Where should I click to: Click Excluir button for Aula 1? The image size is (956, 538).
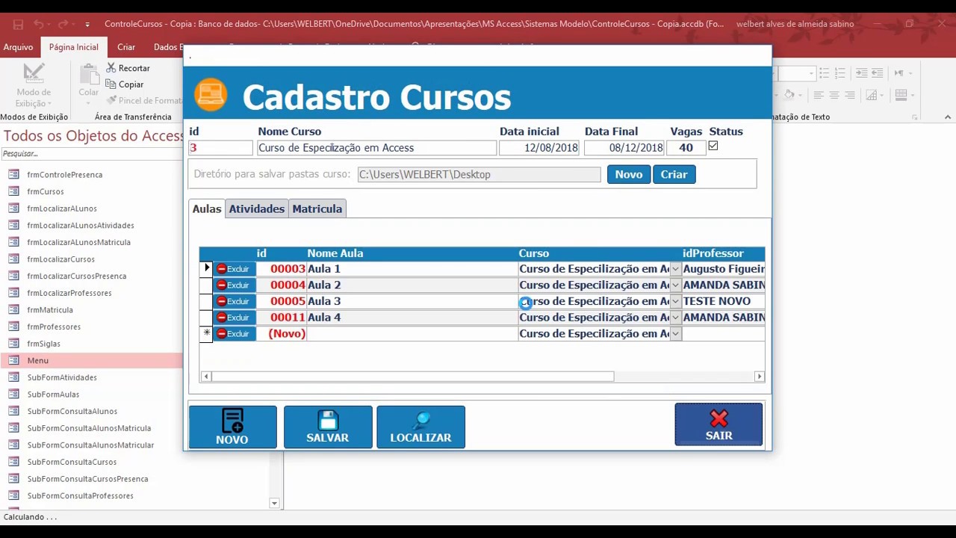[x=235, y=269]
